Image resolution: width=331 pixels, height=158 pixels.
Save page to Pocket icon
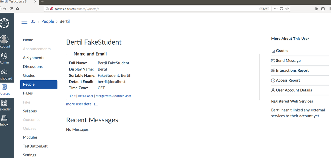point(281,9)
